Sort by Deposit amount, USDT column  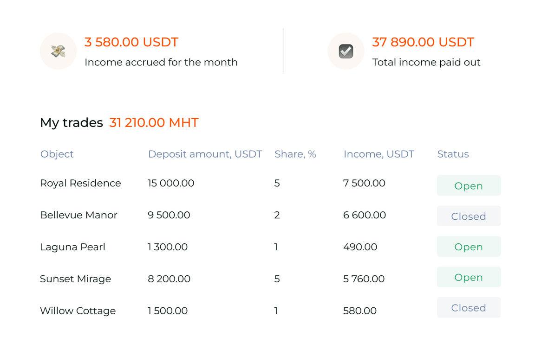(205, 154)
